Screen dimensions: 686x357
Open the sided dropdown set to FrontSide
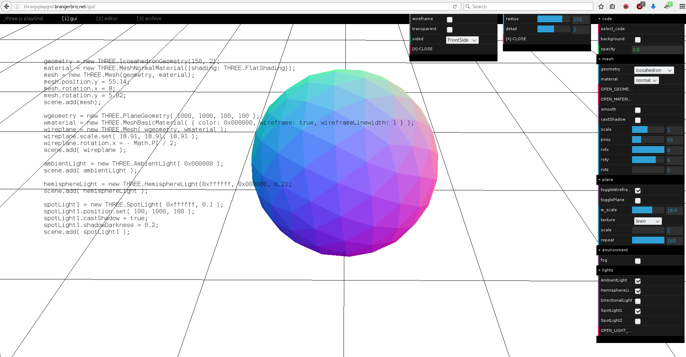click(462, 40)
